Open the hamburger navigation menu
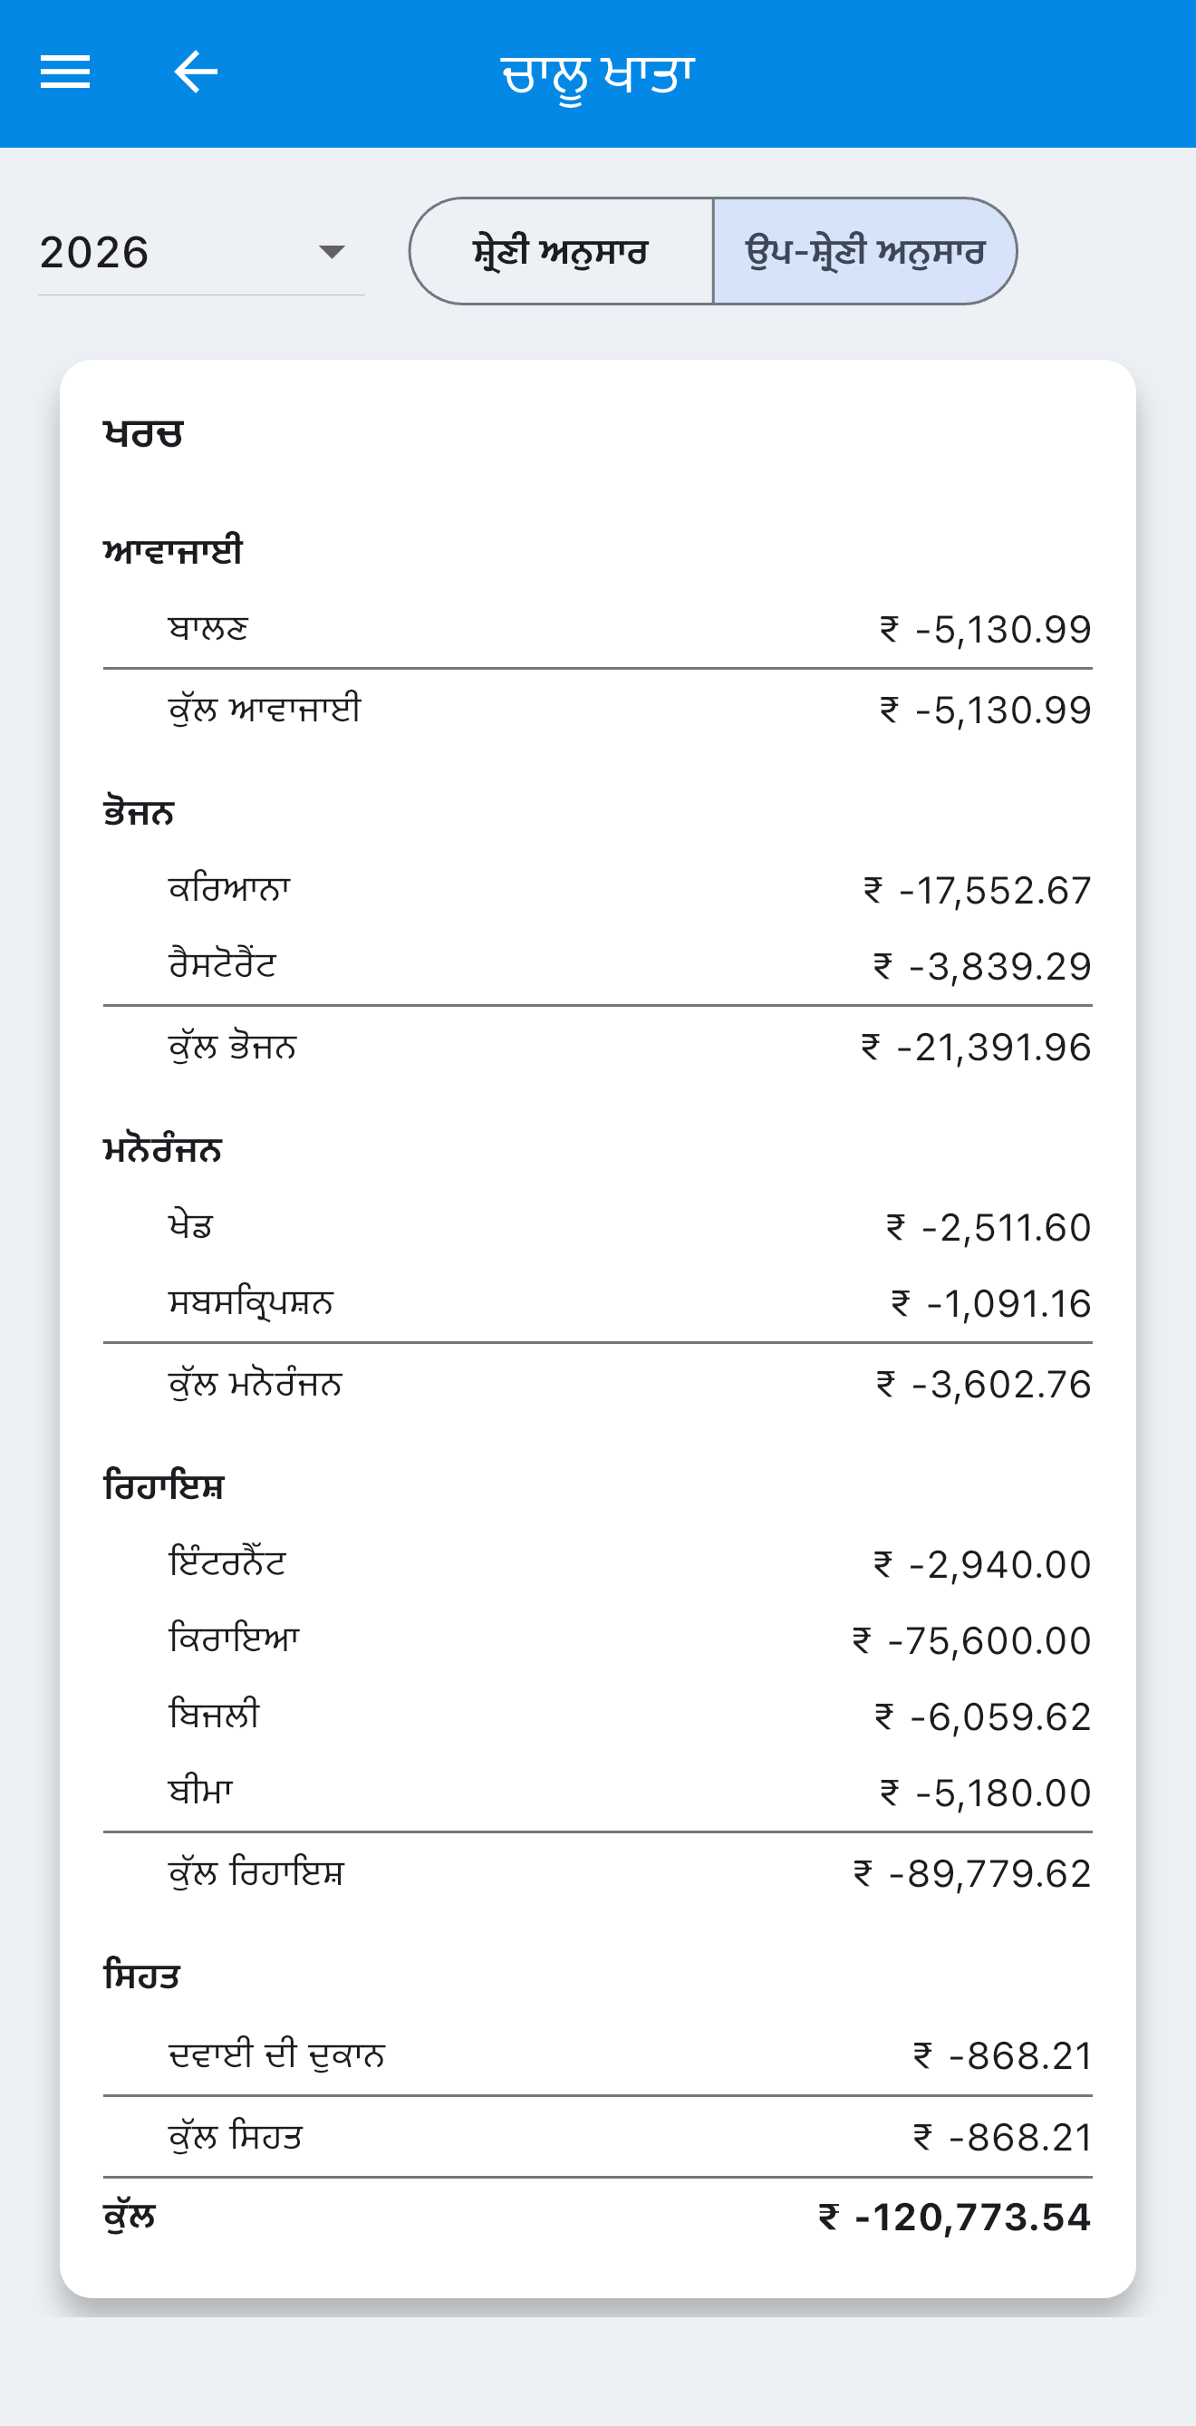Image resolution: width=1196 pixels, height=2426 pixels. 65,72
